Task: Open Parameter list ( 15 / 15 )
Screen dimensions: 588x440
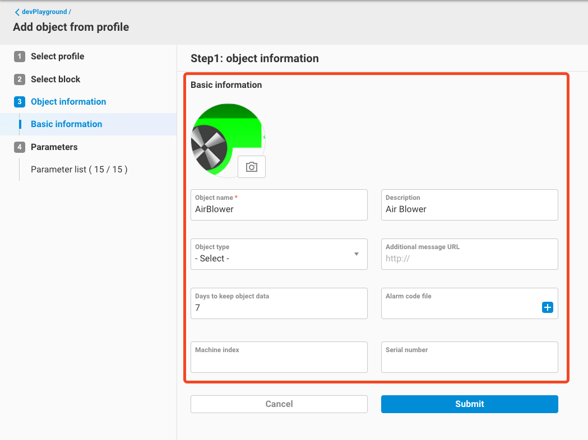Action: (x=79, y=169)
